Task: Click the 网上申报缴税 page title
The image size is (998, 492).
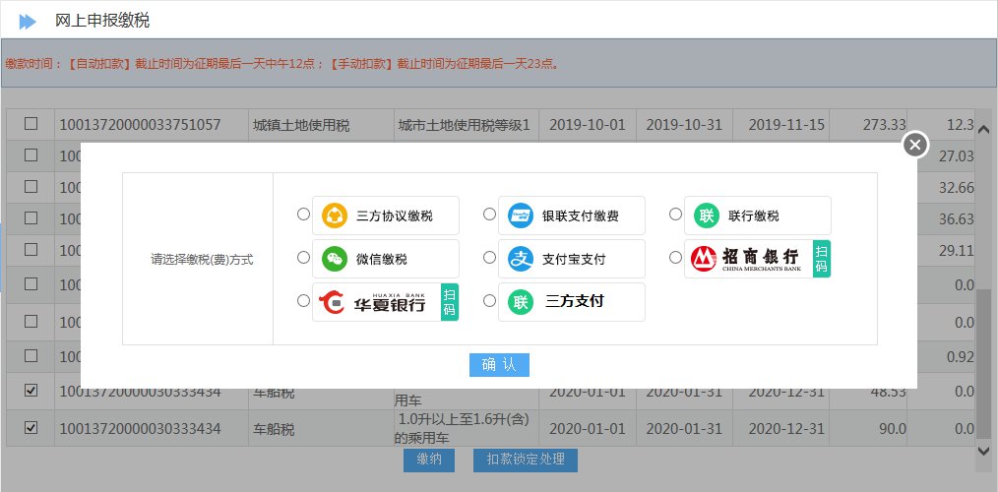Action: (x=102, y=21)
